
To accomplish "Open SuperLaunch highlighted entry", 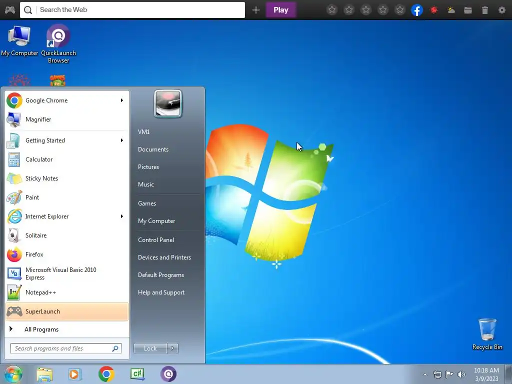I will click(67, 311).
